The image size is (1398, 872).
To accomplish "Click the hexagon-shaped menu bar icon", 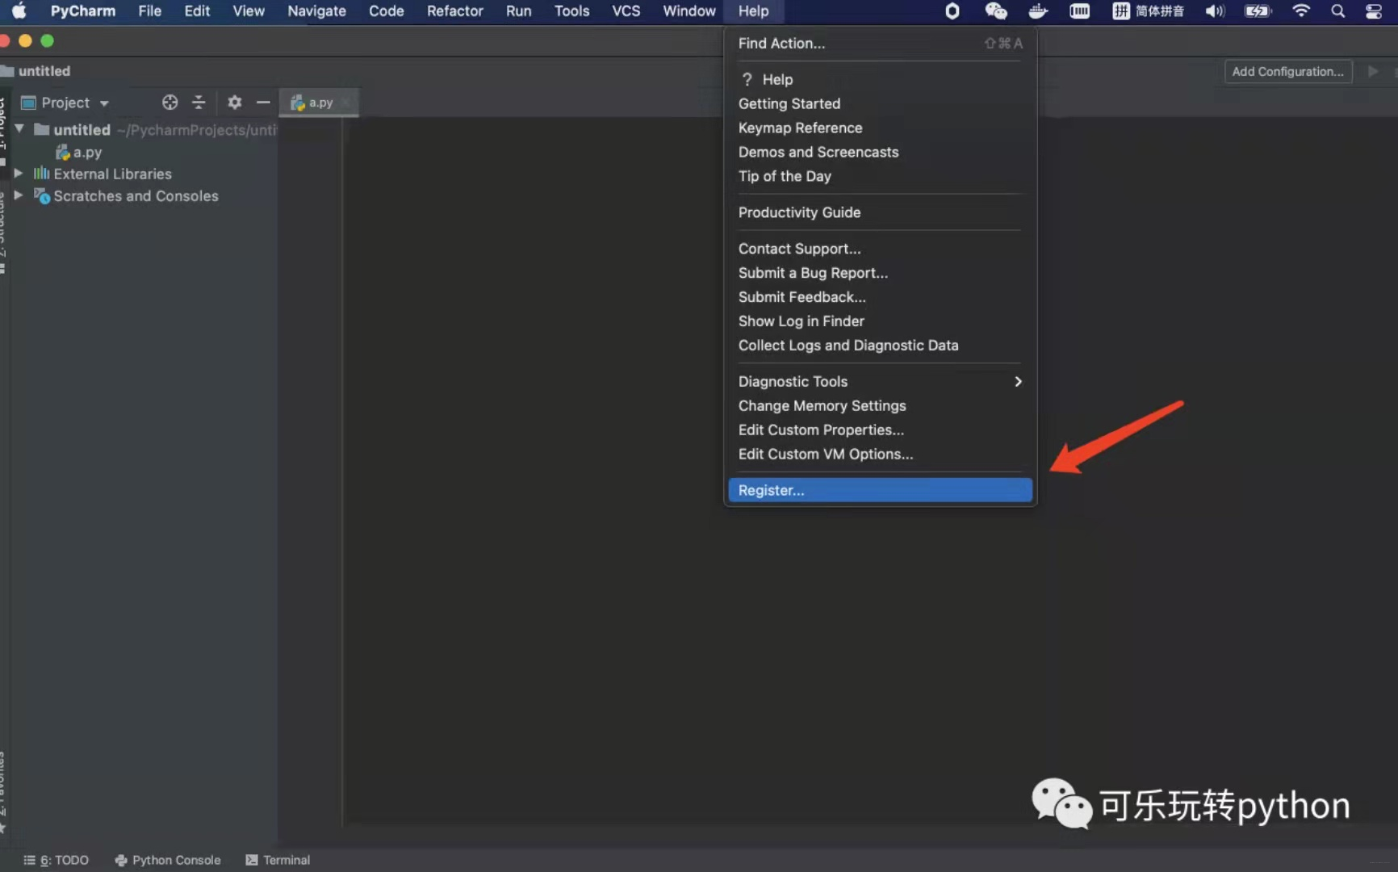I will click(952, 11).
